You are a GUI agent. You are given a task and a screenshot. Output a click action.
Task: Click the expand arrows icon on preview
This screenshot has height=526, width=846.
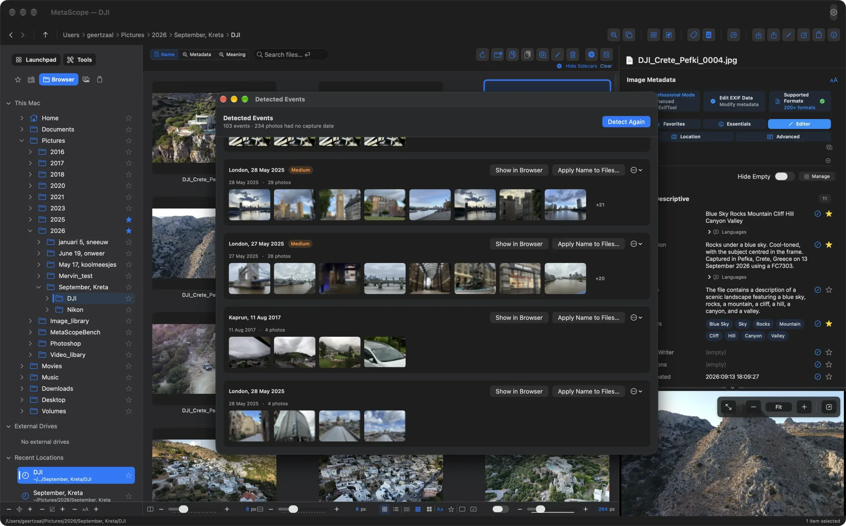729,407
